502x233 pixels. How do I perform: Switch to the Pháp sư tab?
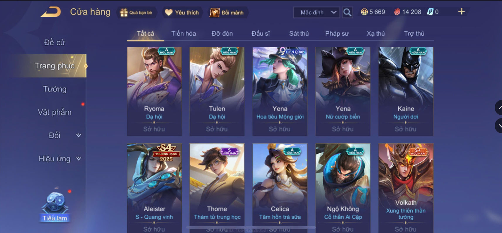[x=337, y=34]
